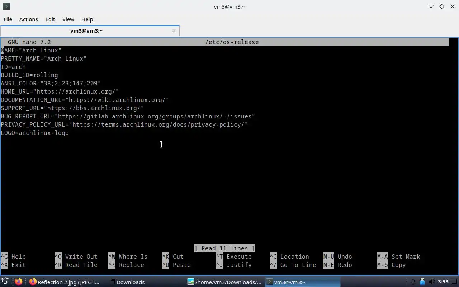Launch Firefox from the taskbar quick launcher
Screen dimensions: 459x287
(x=19, y=282)
